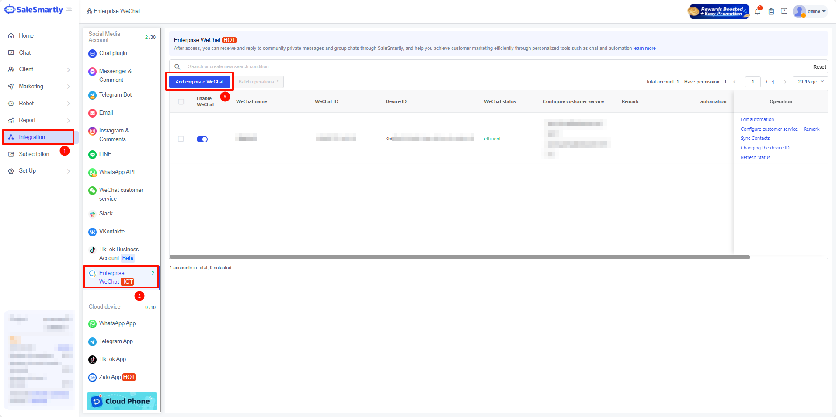Select the Zalo App cloud device icon
Screen dimensions: 836x417
coord(92,377)
